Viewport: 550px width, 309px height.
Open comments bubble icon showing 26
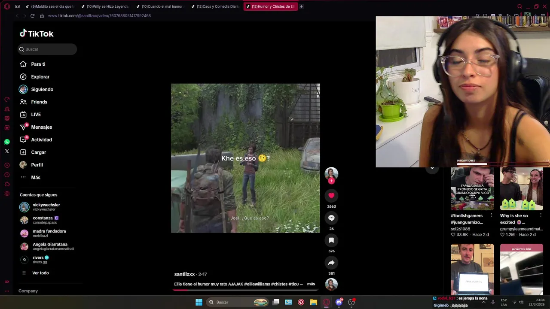pos(331,218)
